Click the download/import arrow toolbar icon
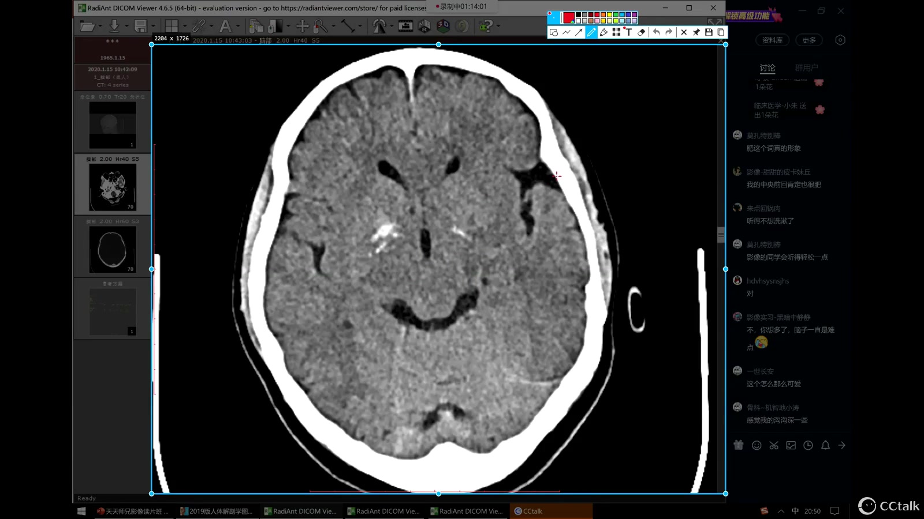 (114, 26)
